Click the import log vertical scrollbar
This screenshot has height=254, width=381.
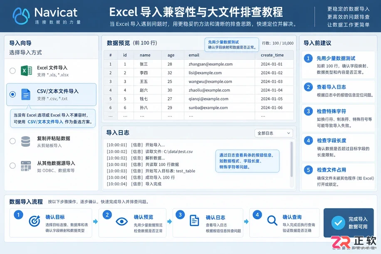pyautogui.click(x=292, y=159)
